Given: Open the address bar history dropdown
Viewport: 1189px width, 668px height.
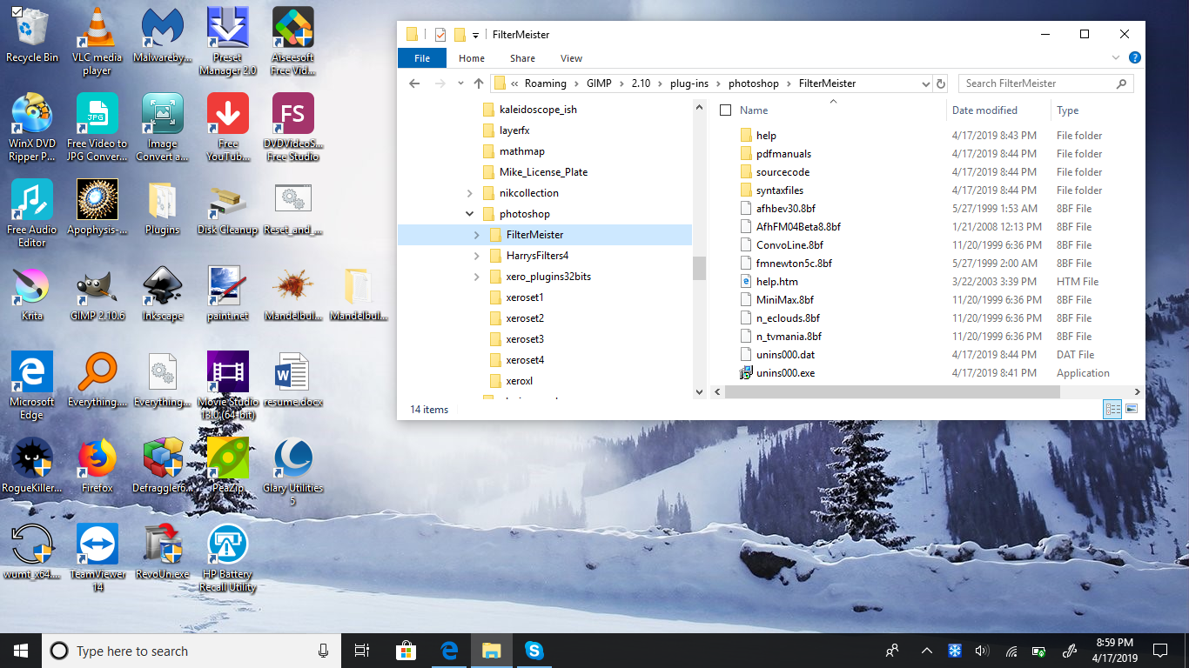Looking at the screenshot, I should click(925, 83).
